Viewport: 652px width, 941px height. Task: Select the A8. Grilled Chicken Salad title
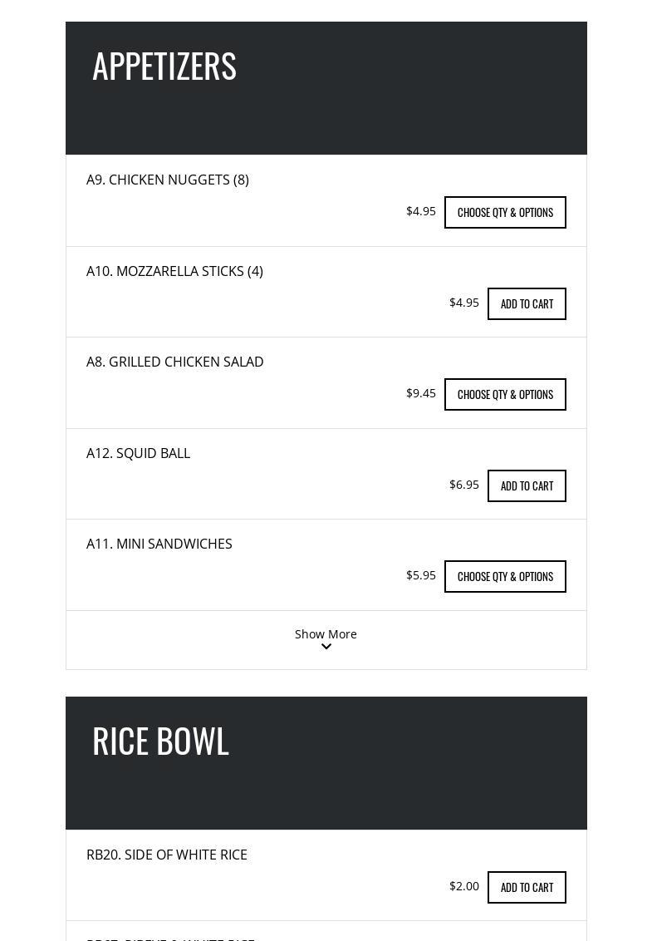click(x=174, y=362)
